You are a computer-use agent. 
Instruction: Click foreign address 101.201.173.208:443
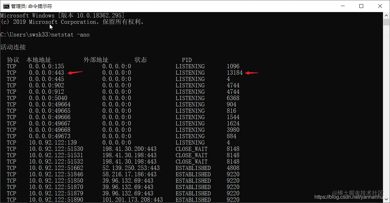pos(133,200)
